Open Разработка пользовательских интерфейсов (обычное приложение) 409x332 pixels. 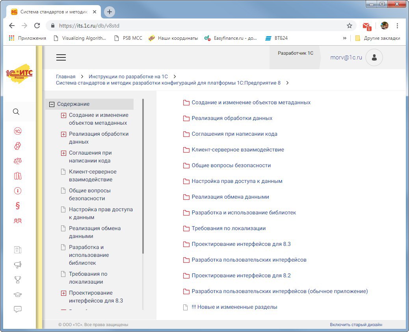[275, 291]
